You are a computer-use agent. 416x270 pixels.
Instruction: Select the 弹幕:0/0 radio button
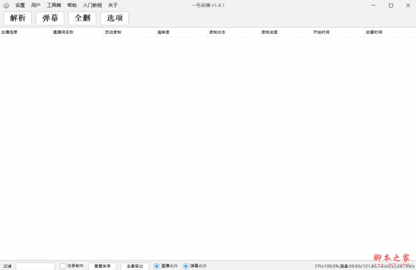tap(186, 266)
